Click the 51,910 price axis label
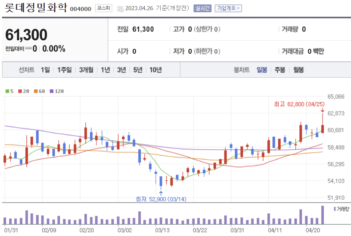Image resolution: width=351 pixels, height=236 pixels. (336, 198)
